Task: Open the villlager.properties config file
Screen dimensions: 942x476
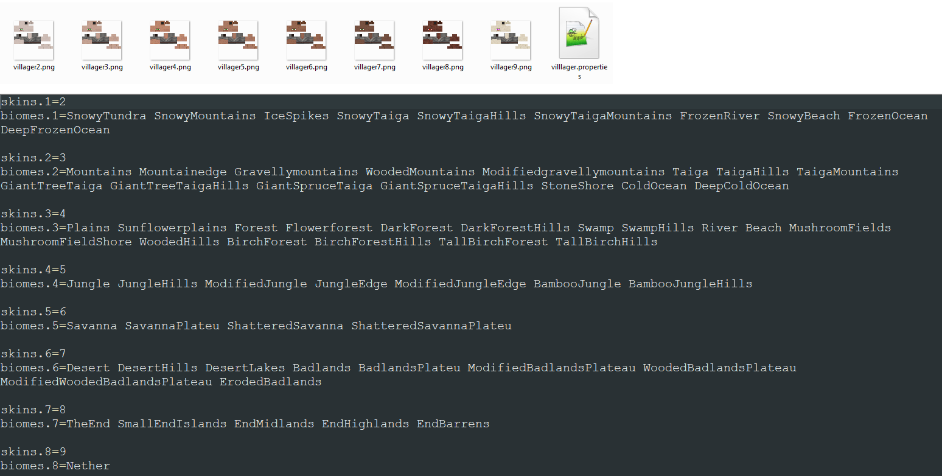Action: pyautogui.click(x=579, y=33)
